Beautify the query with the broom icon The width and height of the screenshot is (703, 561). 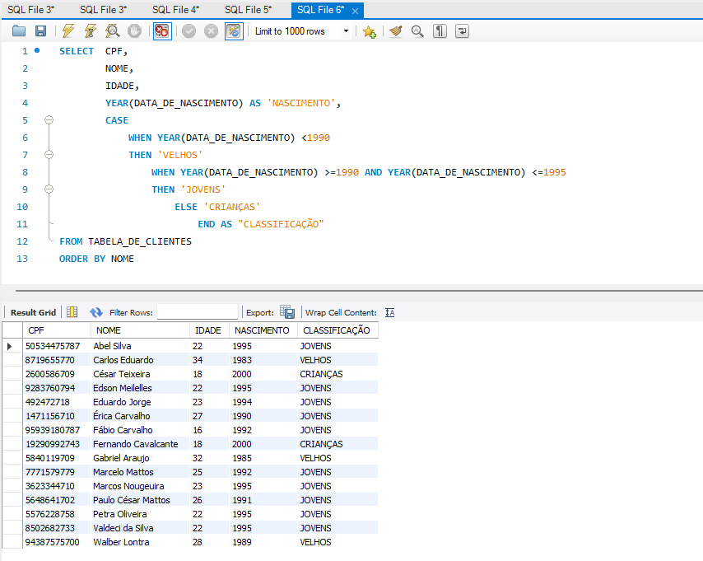click(395, 31)
